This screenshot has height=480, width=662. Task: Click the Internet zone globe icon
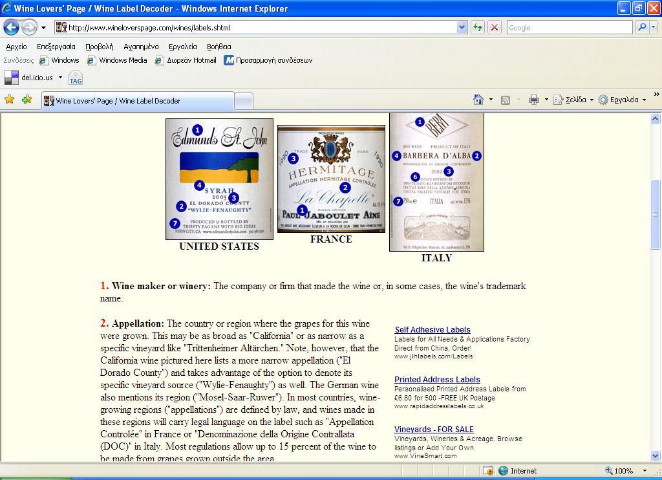coord(503,470)
